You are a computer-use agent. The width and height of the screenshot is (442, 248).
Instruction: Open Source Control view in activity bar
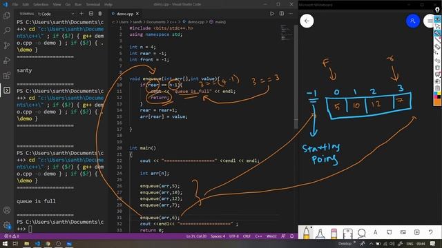click(x=7, y=45)
